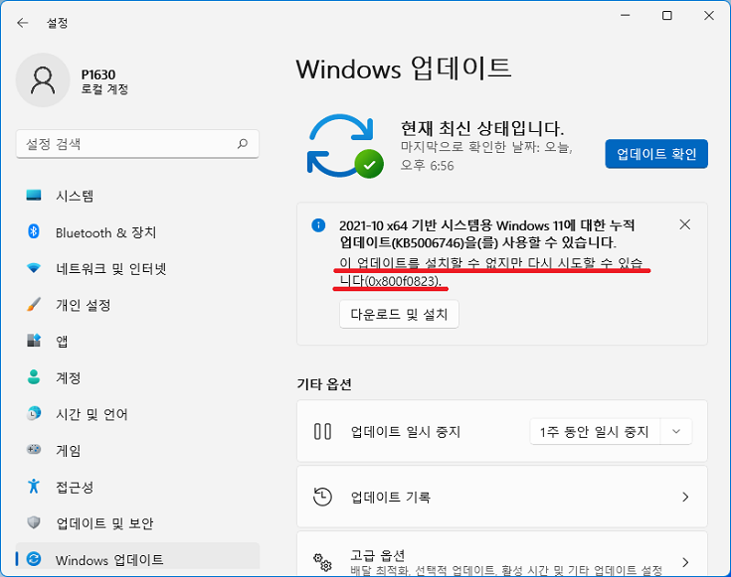
Task: Click 1주 동안 일시 중지 button
Action: click(x=595, y=432)
